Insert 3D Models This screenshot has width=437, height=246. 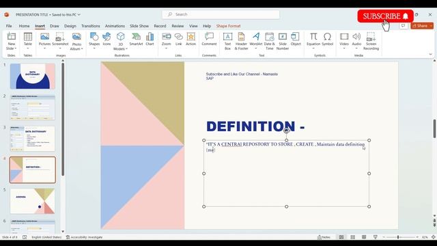pos(120,41)
